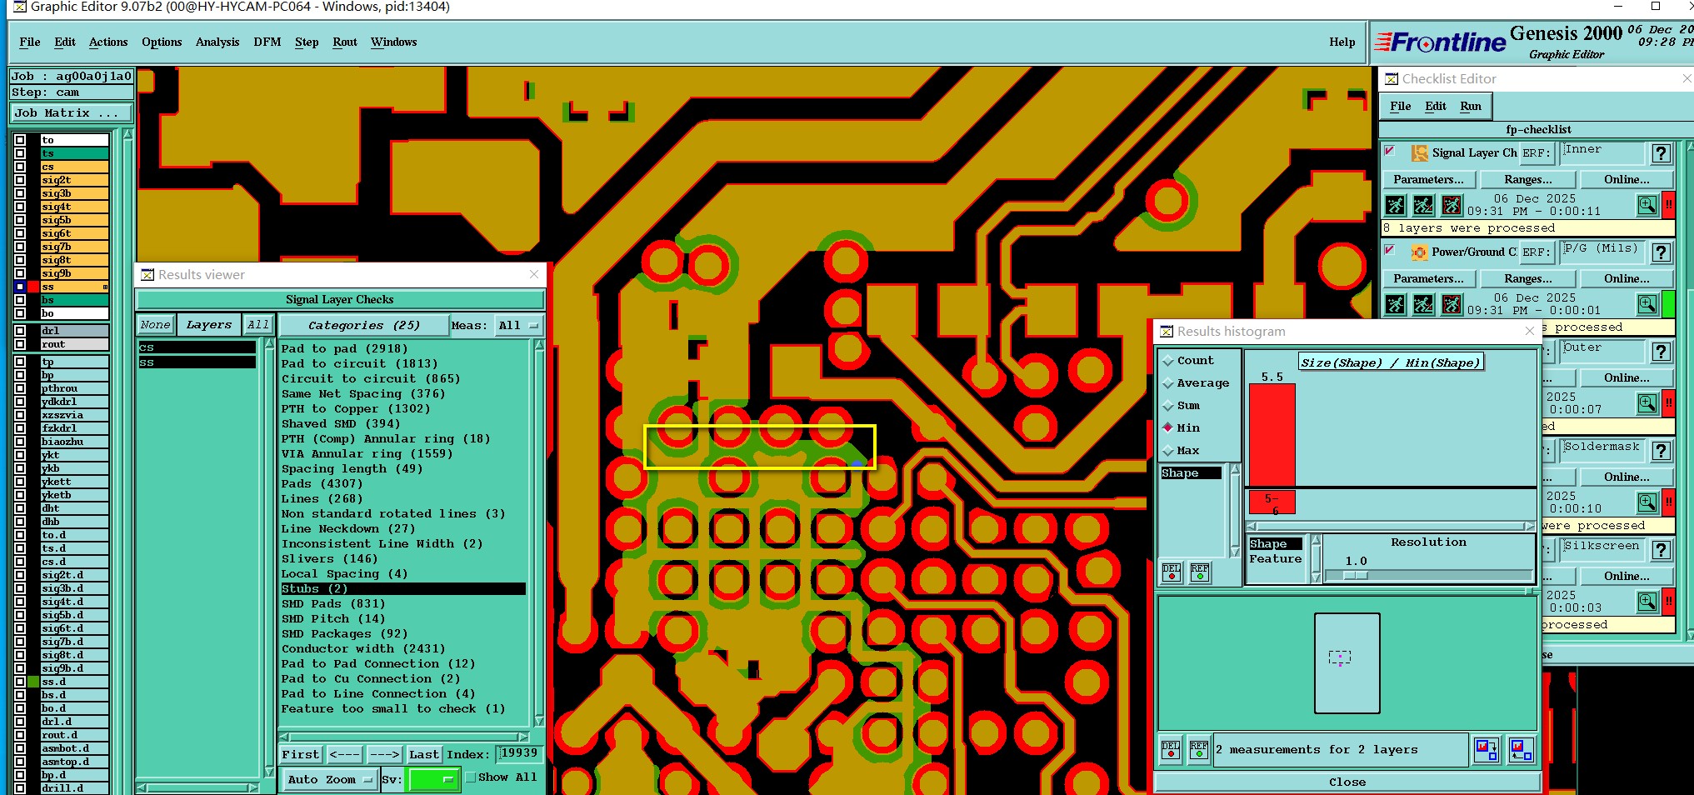This screenshot has width=1694, height=795.
Task: Open help for Power/Ground Checks
Action: click(x=1661, y=252)
